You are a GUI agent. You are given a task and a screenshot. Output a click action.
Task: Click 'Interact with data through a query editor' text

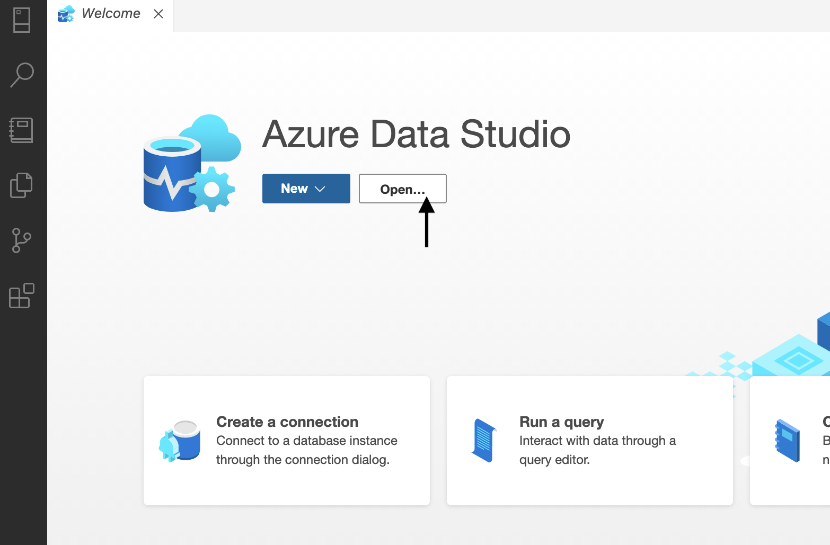(x=597, y=450)
